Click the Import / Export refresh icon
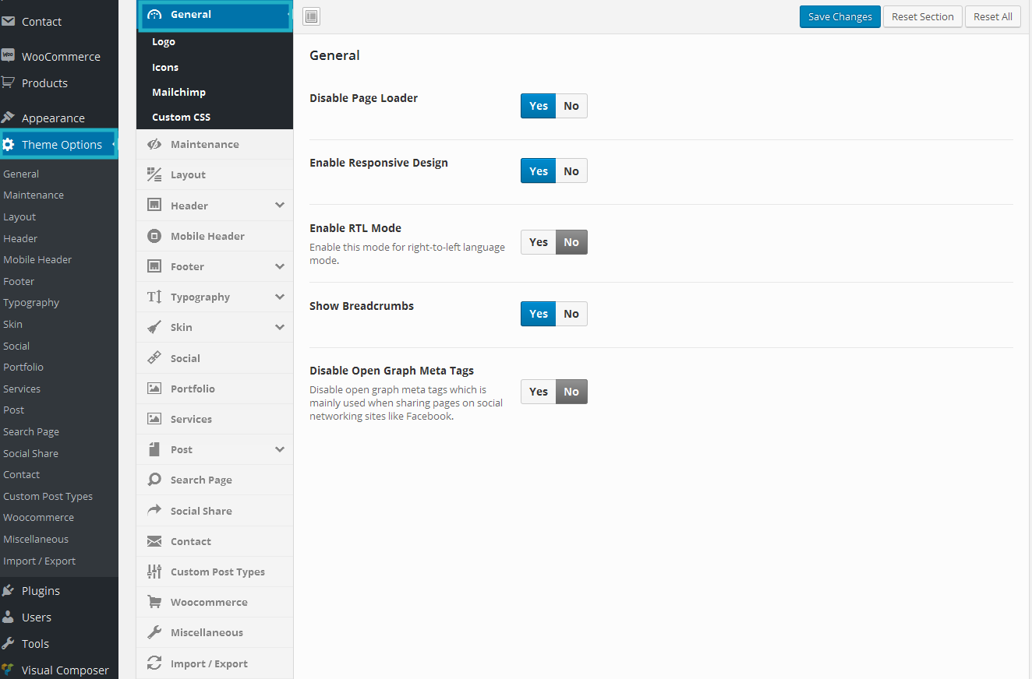1032x679 pixels. tap(154, 663)
